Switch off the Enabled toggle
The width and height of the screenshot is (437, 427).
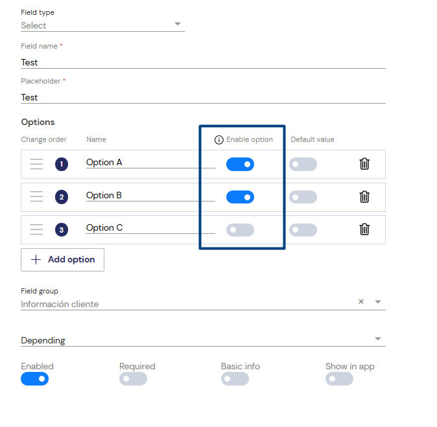pyautogui.click(x=34, y=379)
